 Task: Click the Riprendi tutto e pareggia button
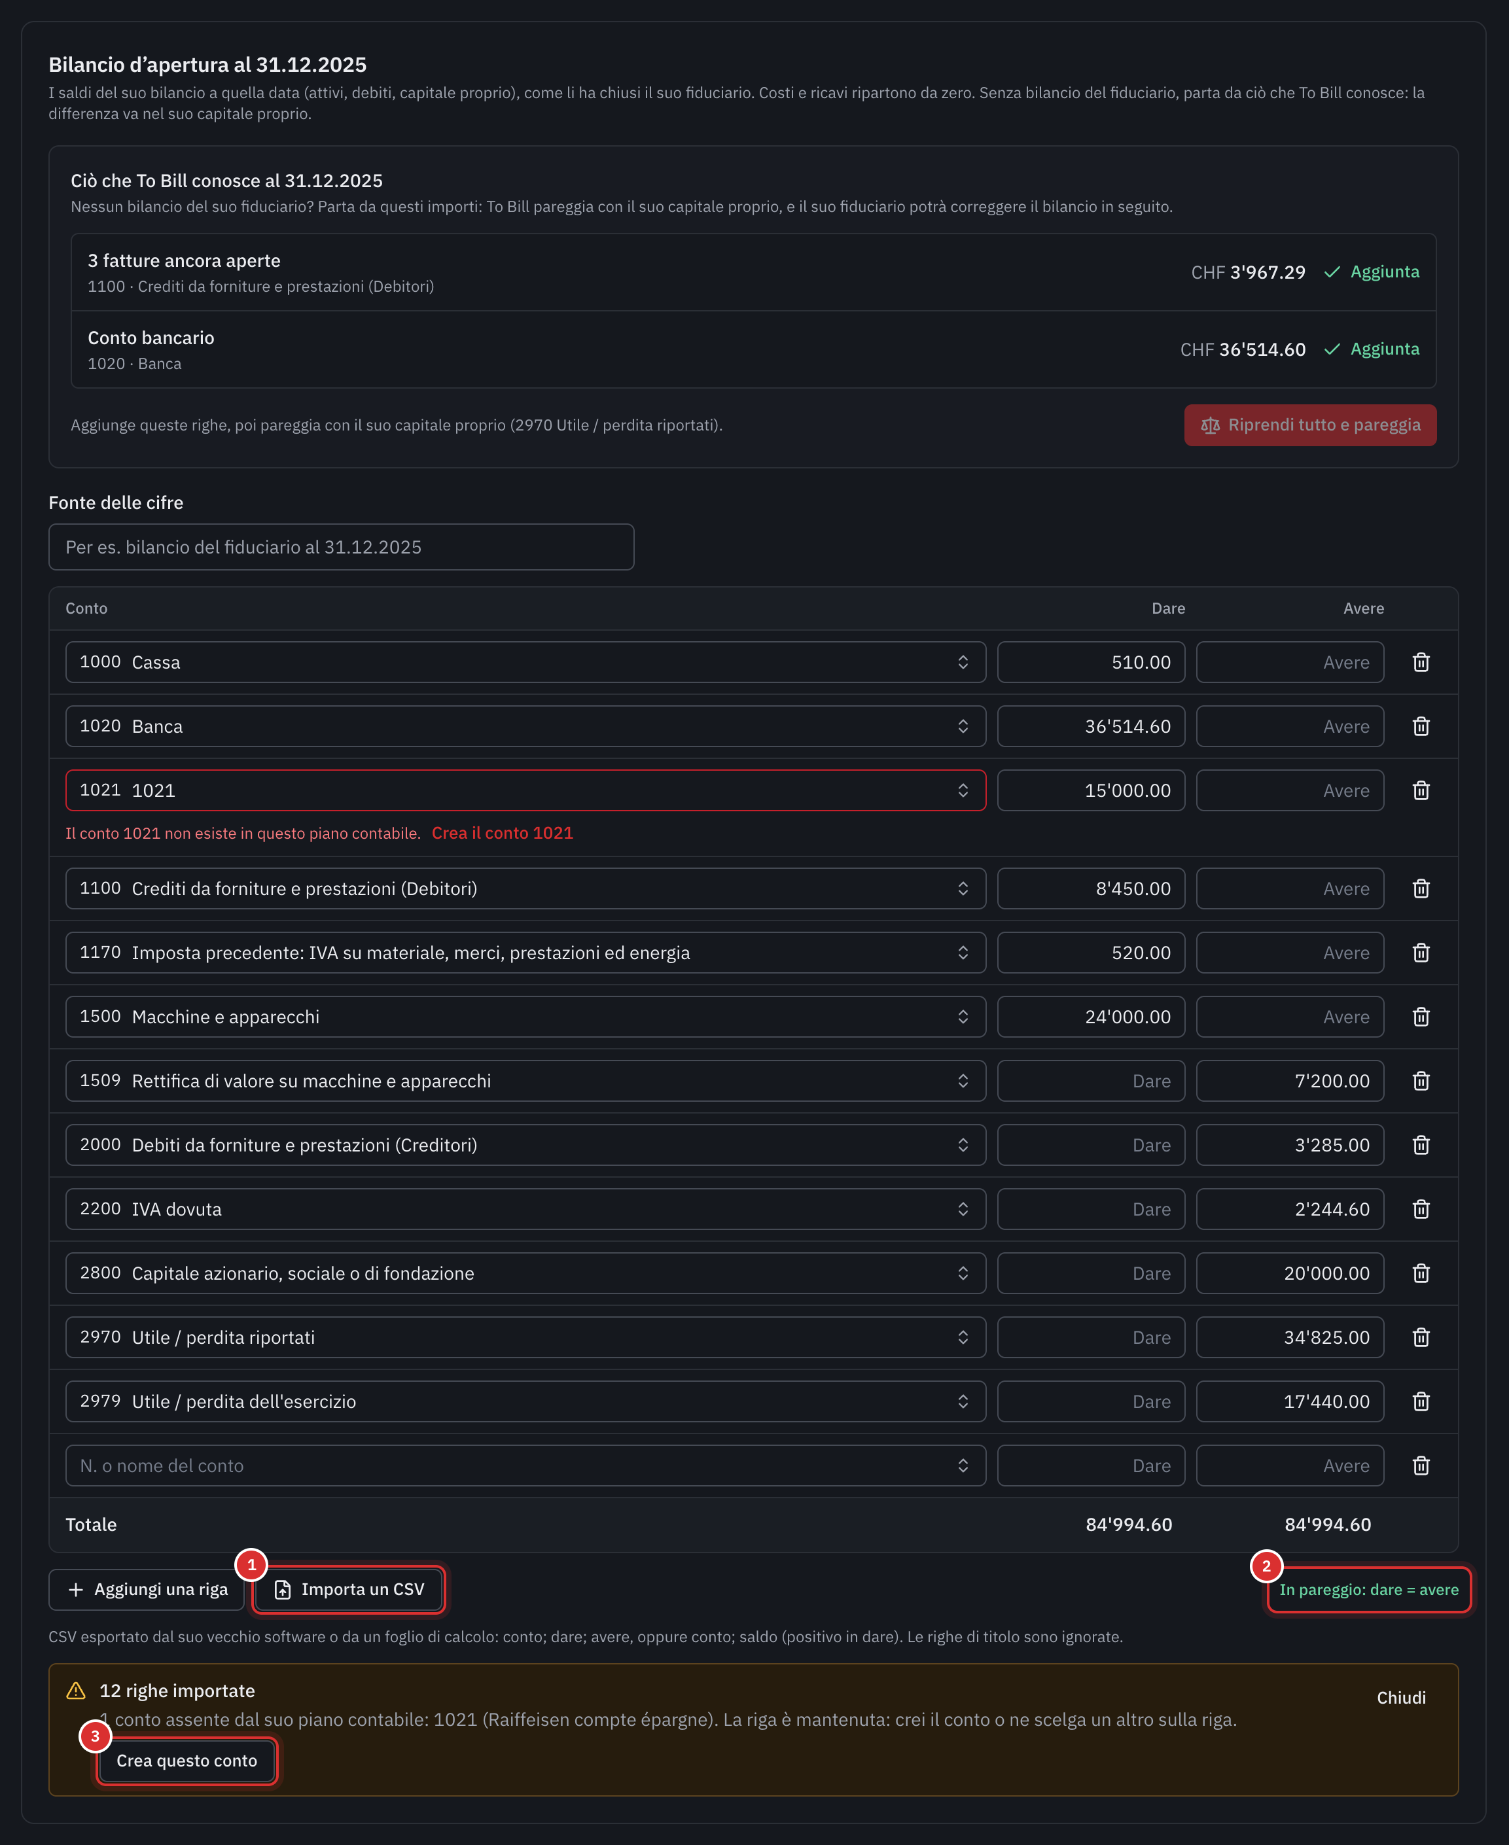coord(1309,425)
